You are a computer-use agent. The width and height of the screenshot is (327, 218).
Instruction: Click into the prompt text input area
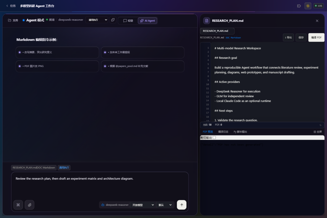100,187
